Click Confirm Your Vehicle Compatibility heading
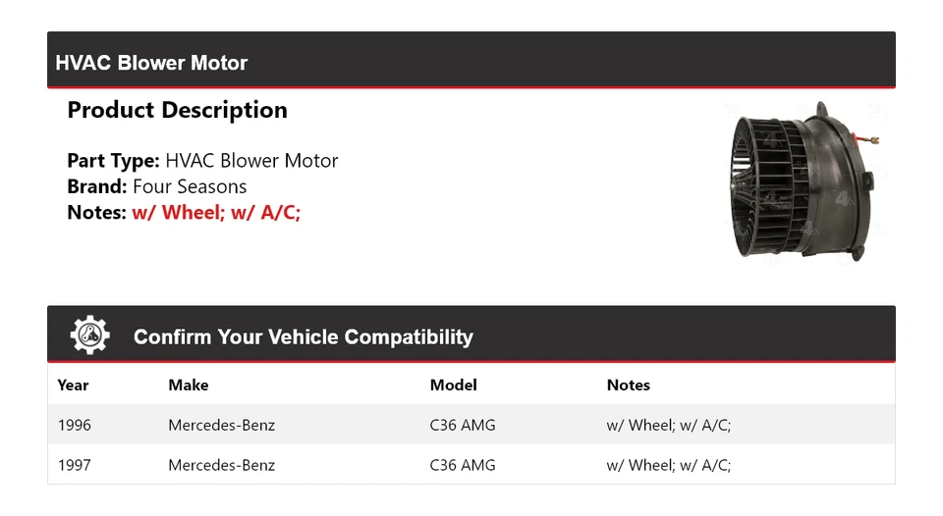Image resolution: width=943 pixels, height=516 pixels. click(x=303, y=337)
